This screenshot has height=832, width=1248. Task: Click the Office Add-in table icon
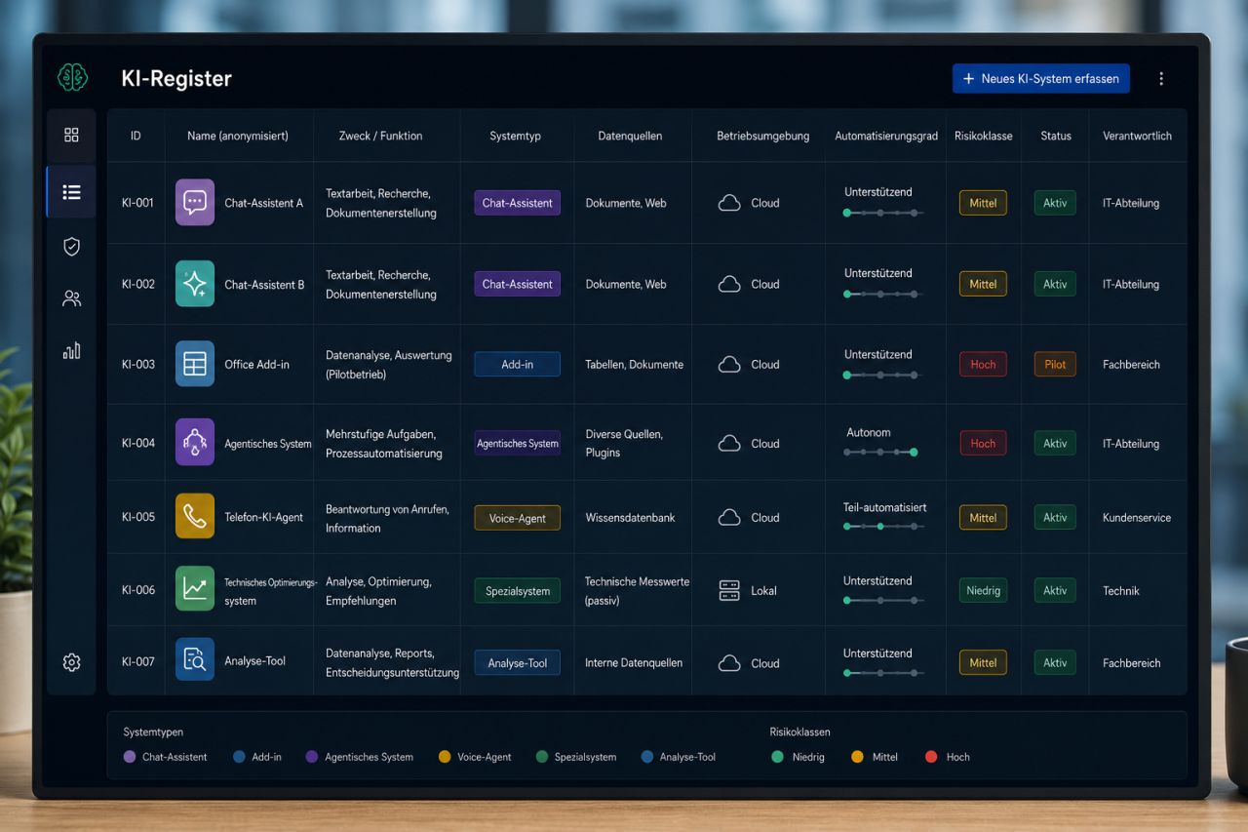[x=195, y=364]
